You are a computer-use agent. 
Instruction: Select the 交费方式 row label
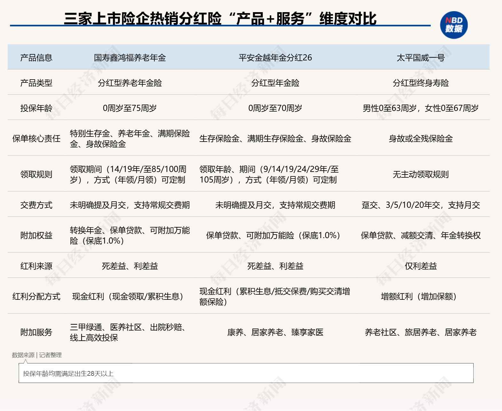click(36, 205)
